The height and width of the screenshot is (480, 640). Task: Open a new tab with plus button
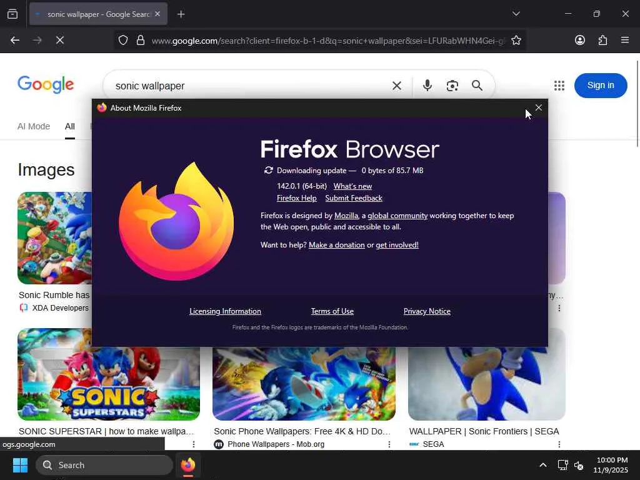point(181,14)
